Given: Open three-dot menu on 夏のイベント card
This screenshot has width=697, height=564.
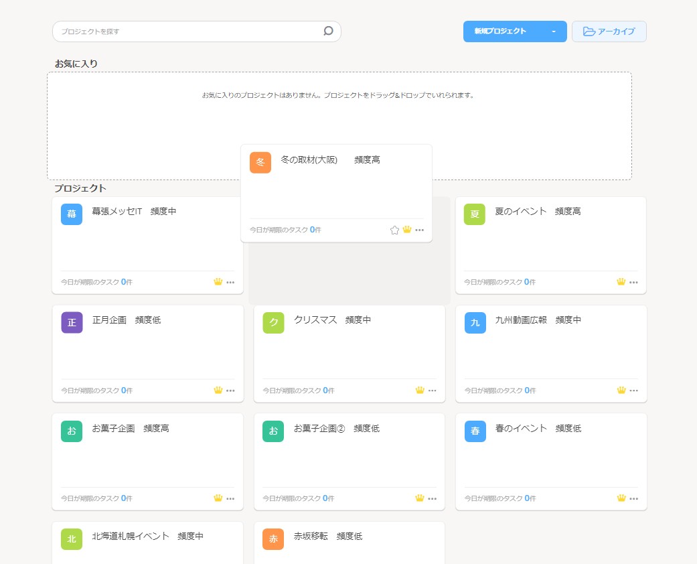Looking at the screenshot, I should click(633, 282).
